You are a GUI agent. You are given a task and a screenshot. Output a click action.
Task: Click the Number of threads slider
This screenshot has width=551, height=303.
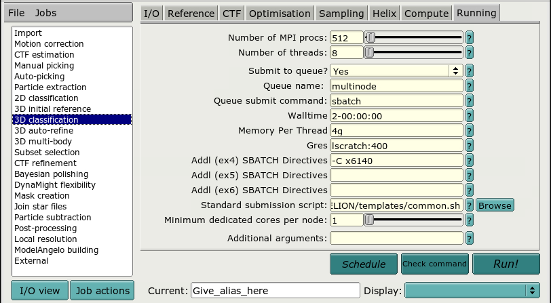coord(414,53)
